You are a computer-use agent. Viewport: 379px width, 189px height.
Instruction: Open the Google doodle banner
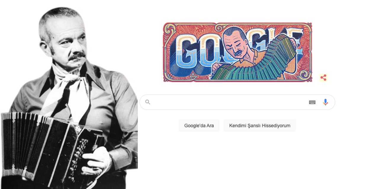[237, 52]
